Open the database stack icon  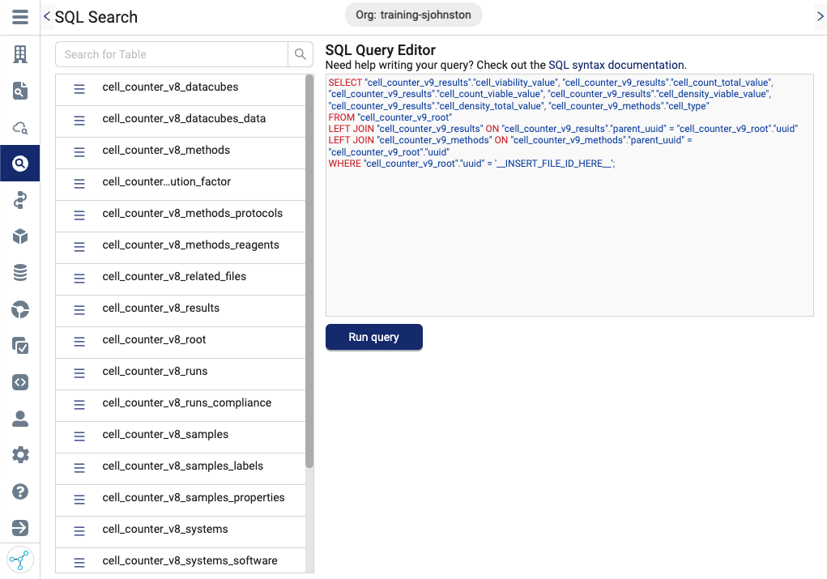pyautogui.click(x=20, y=273)
